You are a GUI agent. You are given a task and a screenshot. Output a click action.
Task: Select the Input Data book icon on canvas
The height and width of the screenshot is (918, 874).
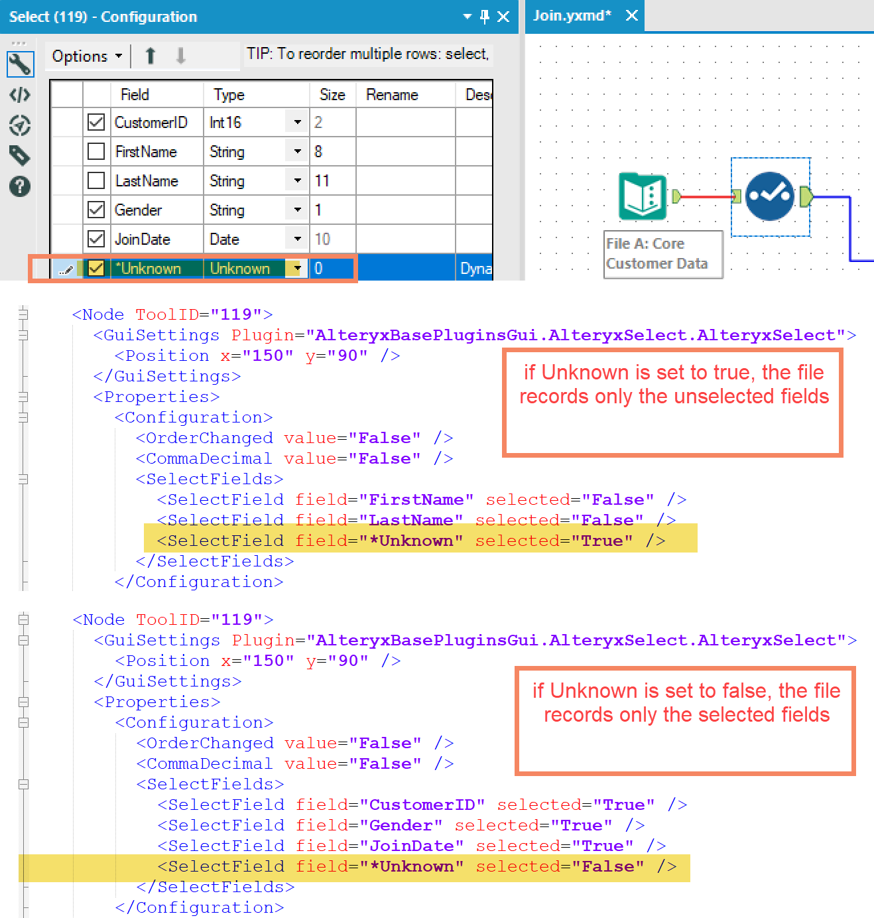[642, 196]
